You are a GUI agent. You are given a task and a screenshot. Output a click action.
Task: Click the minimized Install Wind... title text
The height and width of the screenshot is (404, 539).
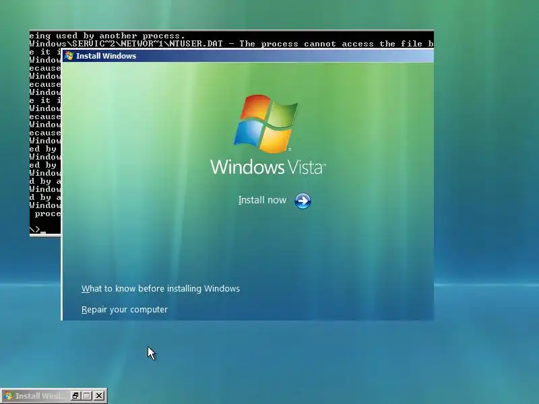click(40, 396)
